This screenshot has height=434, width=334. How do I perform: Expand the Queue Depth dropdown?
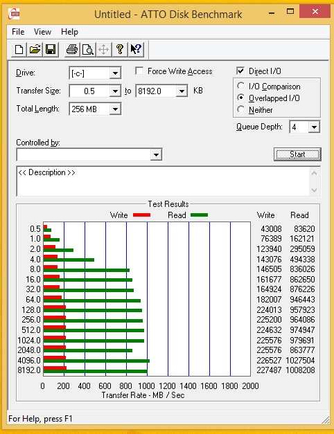click(314, 127)
